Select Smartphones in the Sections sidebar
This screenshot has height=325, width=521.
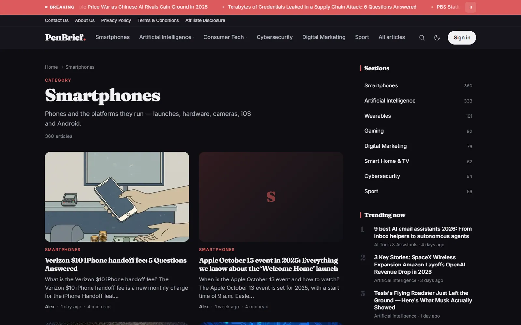pos(418,85)
